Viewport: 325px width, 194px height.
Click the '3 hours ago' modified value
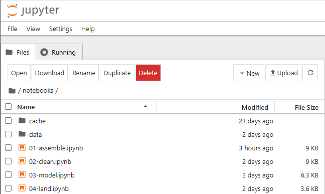256,148
